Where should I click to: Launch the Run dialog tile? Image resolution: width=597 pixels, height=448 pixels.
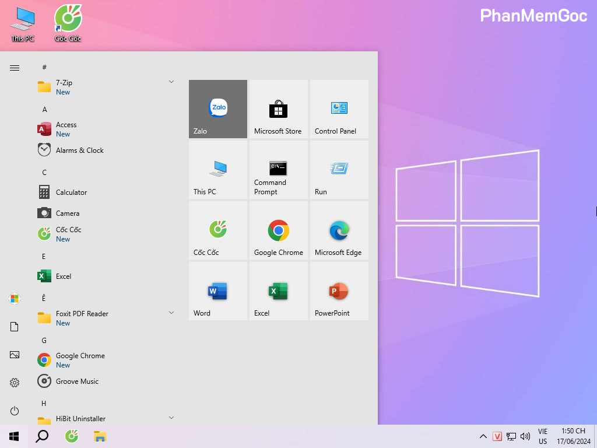tap(339, 170)
